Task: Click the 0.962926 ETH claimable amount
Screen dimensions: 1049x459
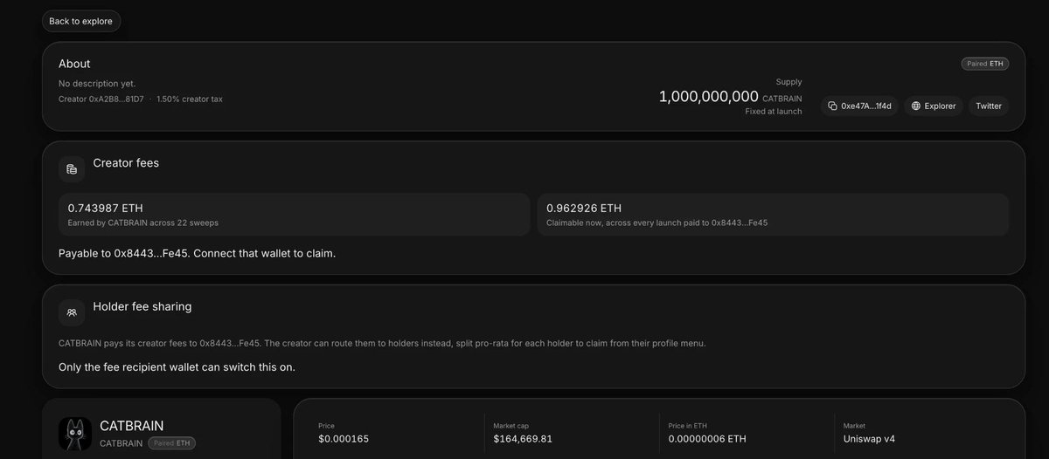Action: coord(584,208)
